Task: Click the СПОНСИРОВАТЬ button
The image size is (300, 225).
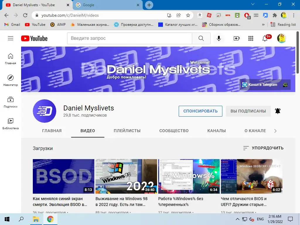Action: click(200, 111)
